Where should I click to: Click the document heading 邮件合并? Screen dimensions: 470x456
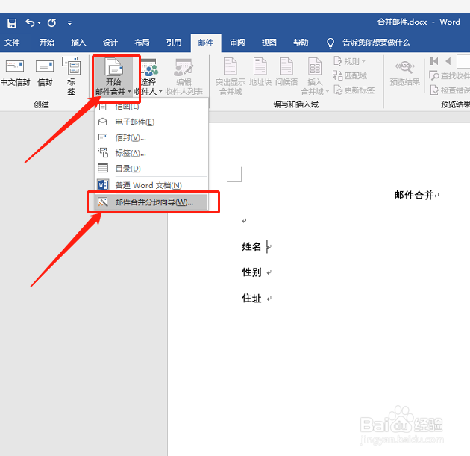coord(414,196)
